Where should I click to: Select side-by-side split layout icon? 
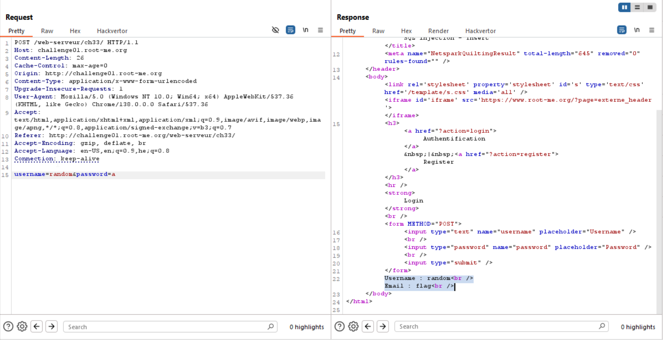coord(624,7)
